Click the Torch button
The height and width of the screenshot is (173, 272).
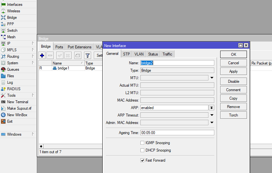[234, 115]
